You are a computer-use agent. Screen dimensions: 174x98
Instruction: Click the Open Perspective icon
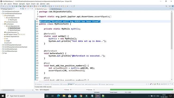(x=170, y=6)
